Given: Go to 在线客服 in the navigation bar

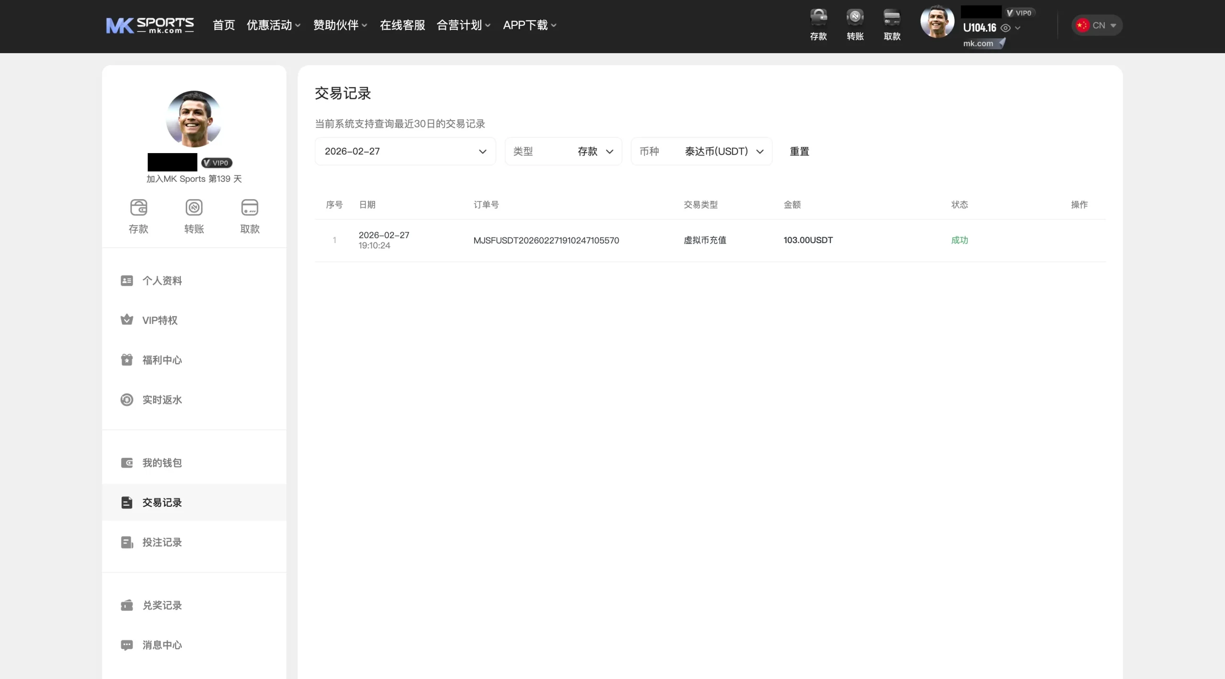Looking at the screenshot, I should 402,25.
